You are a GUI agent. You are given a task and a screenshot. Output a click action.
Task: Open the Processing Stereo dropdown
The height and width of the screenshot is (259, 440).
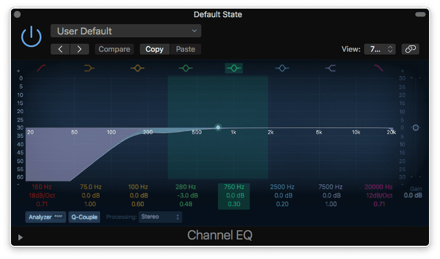160,217
